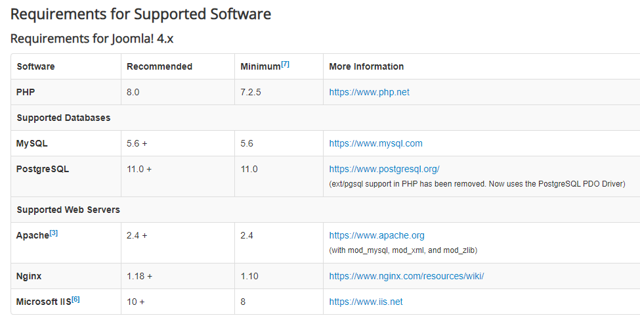640x320 pixels.
Task: Open the https://www.iis.net link
Action: 366,302
